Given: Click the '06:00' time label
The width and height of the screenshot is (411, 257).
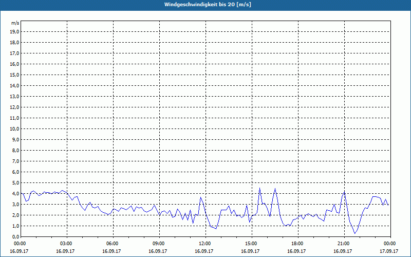Looking at the screenshot, I should pos(112,244).
